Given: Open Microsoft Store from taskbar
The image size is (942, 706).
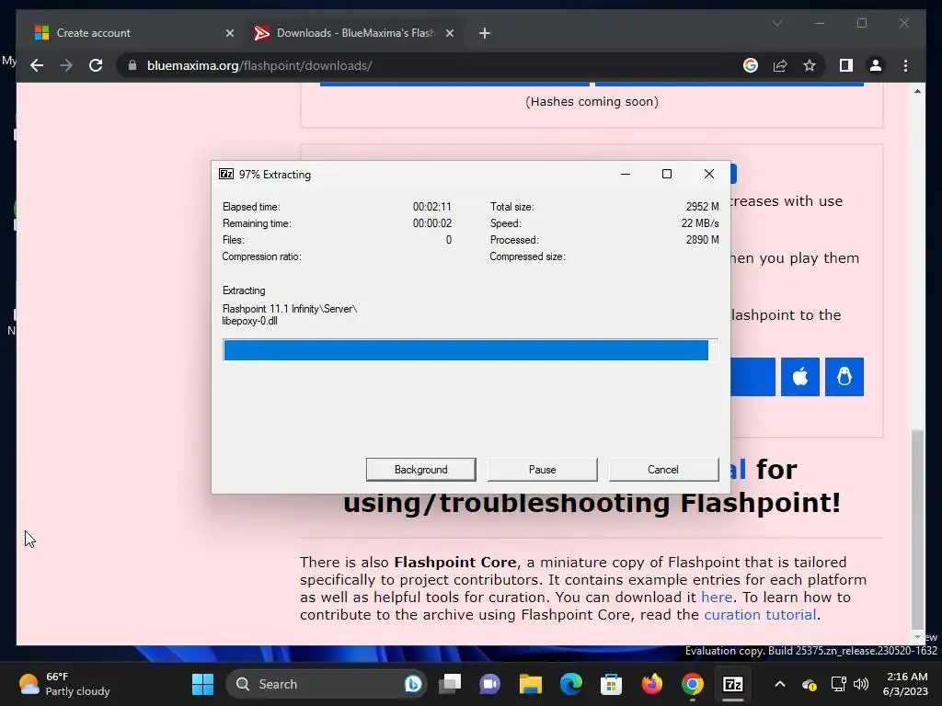Looking at the screenshot, I should click(x=611, y=684).
